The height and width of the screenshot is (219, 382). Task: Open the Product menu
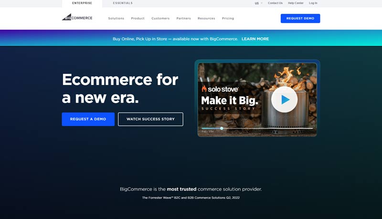pos(138,19)
